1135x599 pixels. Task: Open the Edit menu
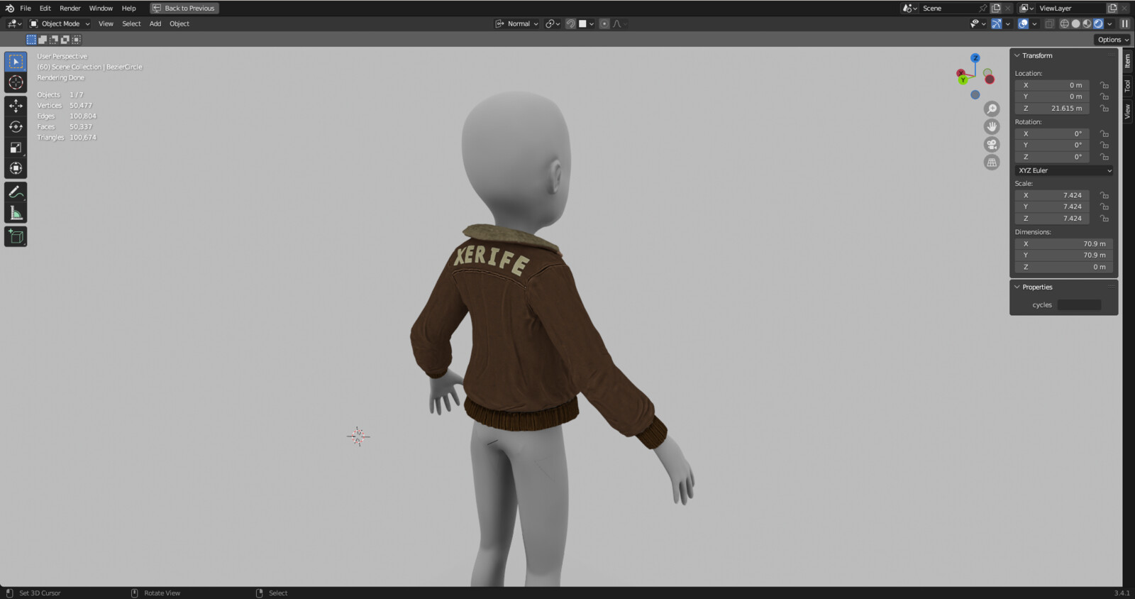[45, 8]
